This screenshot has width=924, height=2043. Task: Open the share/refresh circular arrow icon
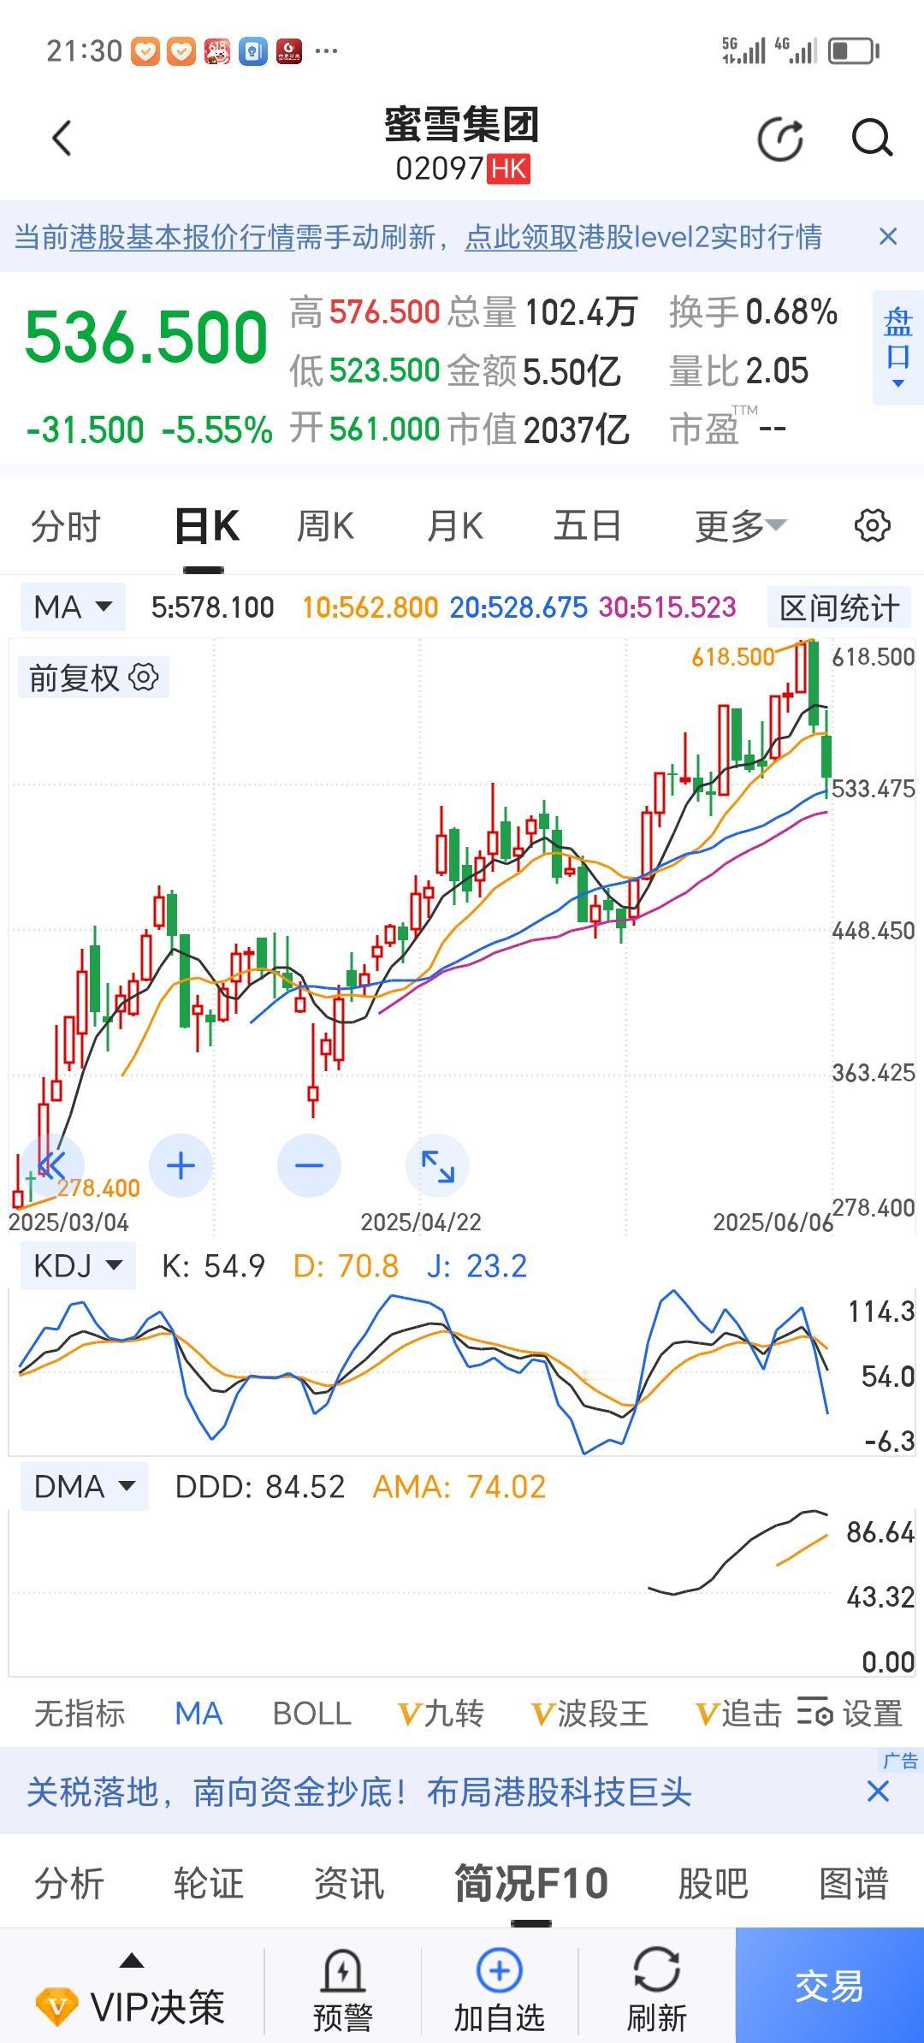pos(780,139)
